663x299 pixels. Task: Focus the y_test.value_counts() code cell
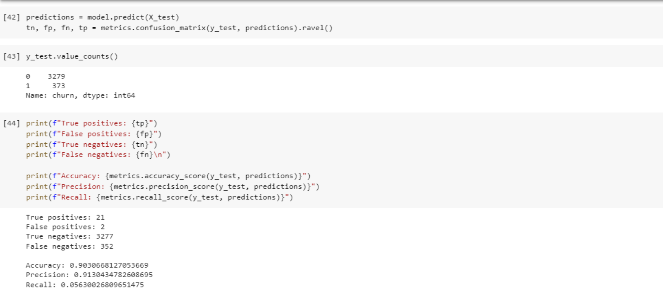click(72, 56)
